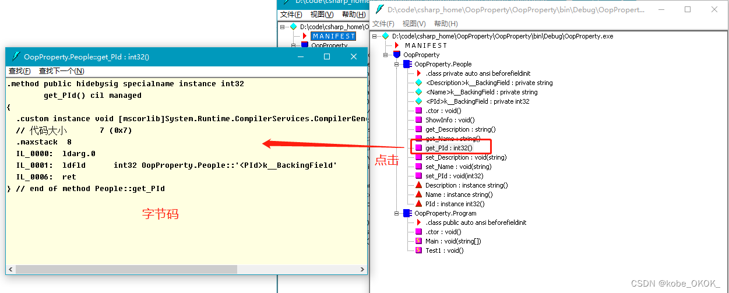729x293 pixels.
Task: Click the '.maxstack 8' line in IL code
Action: (x=44, y=142)
